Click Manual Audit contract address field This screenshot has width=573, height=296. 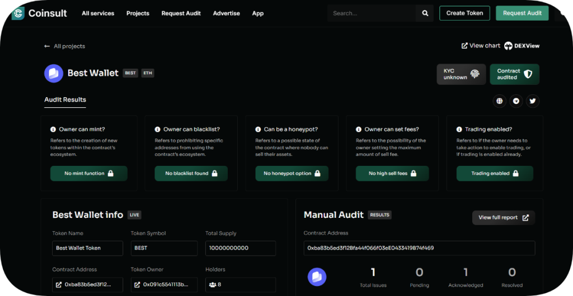[x=420, y=248]
